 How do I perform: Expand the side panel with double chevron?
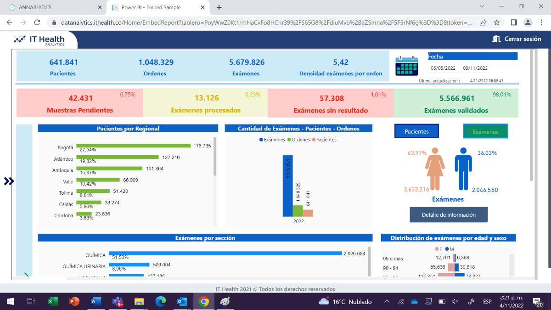9,181
